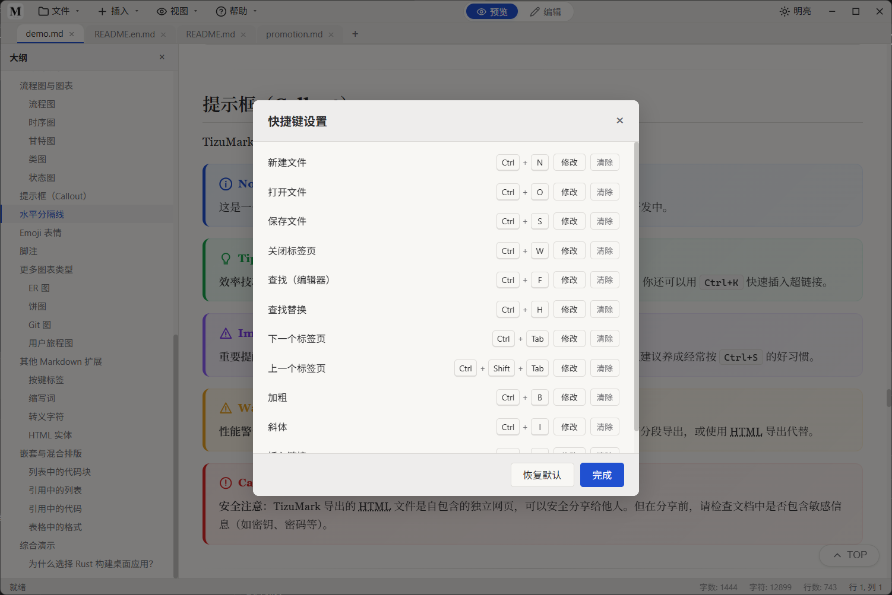Open the 文件 menu
Image resolution: width=892 pixels, height=595 pixels.
point(59,11)
